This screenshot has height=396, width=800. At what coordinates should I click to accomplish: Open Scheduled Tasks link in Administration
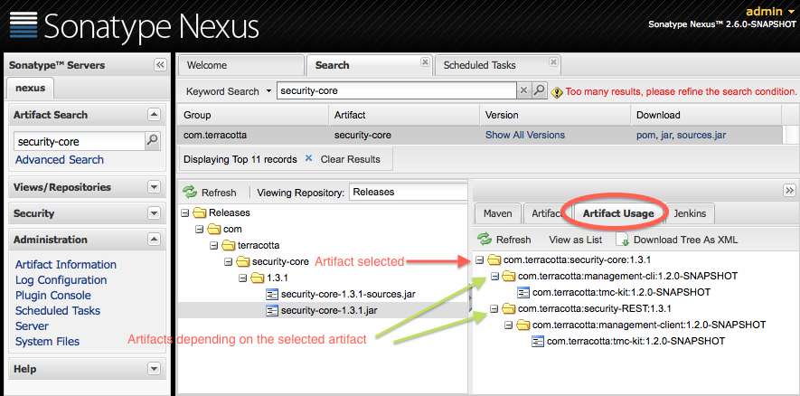point(58,310)
